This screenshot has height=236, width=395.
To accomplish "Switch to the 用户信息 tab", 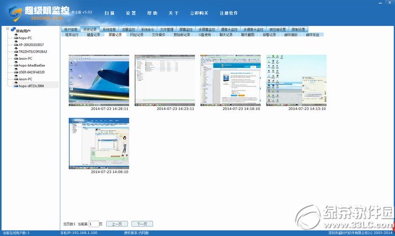I will click(71, 29).
